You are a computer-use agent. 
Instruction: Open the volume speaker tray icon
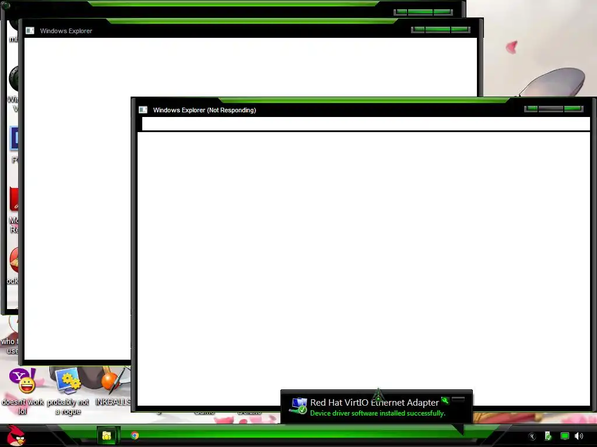tap(579, 436)
